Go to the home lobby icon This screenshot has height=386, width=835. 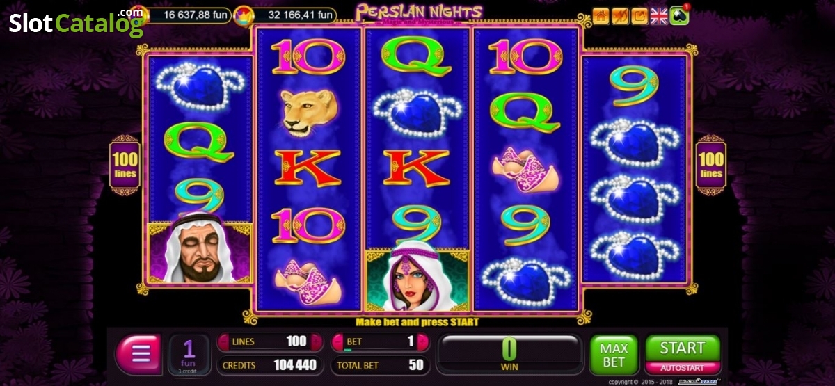tap(601, 15)
